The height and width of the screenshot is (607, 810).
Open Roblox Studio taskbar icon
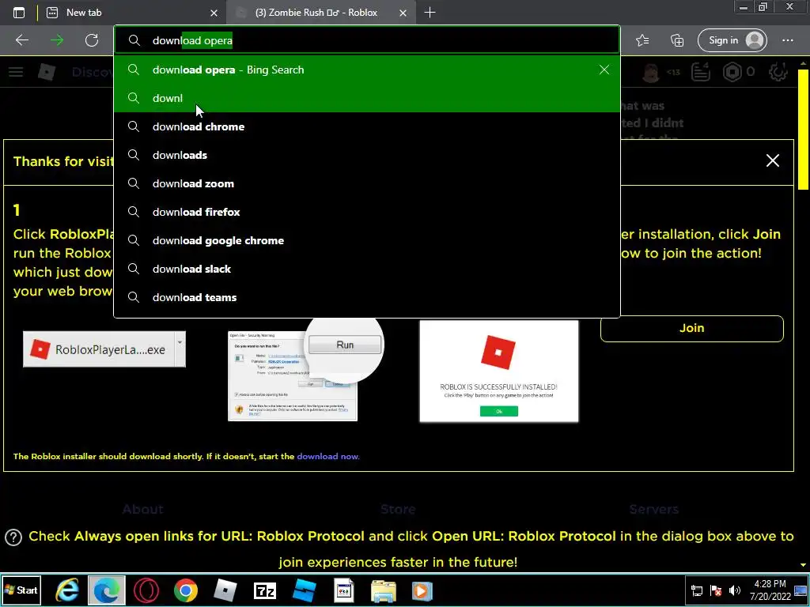tap(305, 590)
